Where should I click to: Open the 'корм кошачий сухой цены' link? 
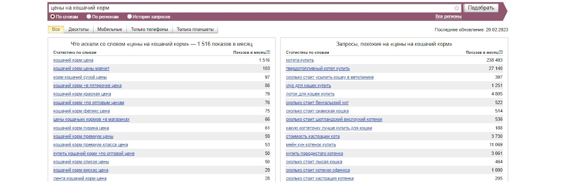coord(80,77)
